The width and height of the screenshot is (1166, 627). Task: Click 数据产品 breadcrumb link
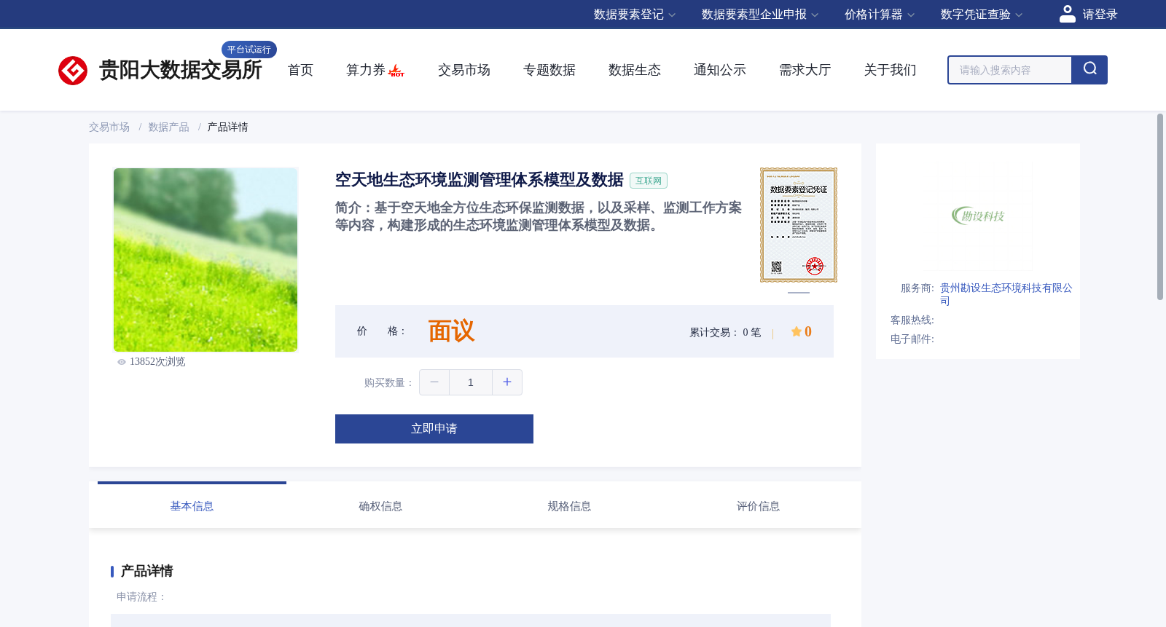(x=169, y=127)
